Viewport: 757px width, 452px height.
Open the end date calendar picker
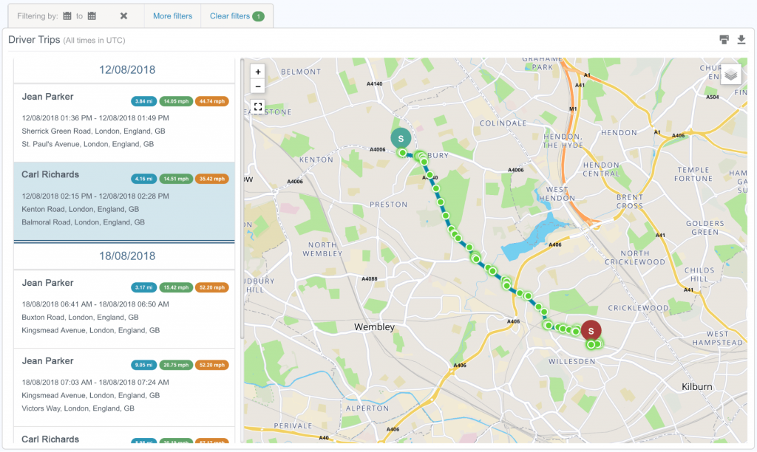[x=92, y=16]
